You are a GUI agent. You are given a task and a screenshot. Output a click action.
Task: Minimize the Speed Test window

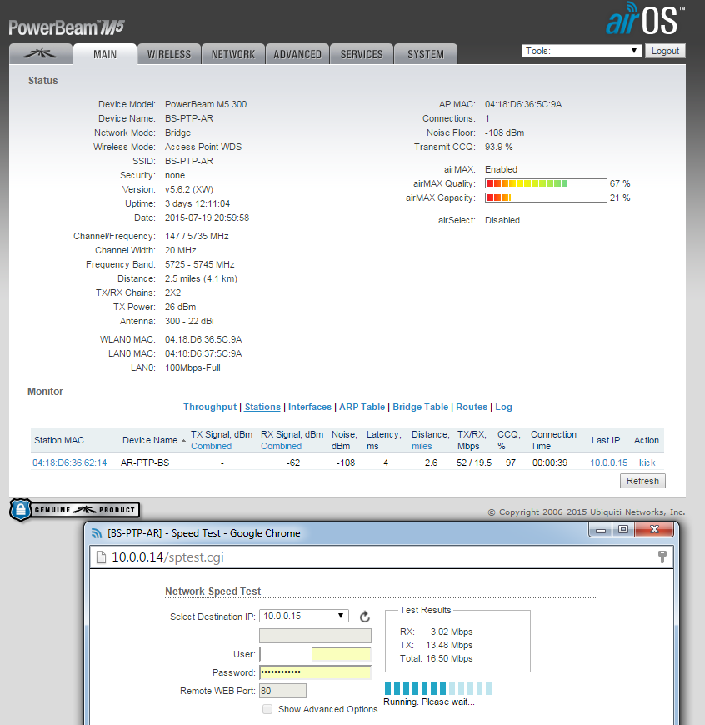[601, 530]
